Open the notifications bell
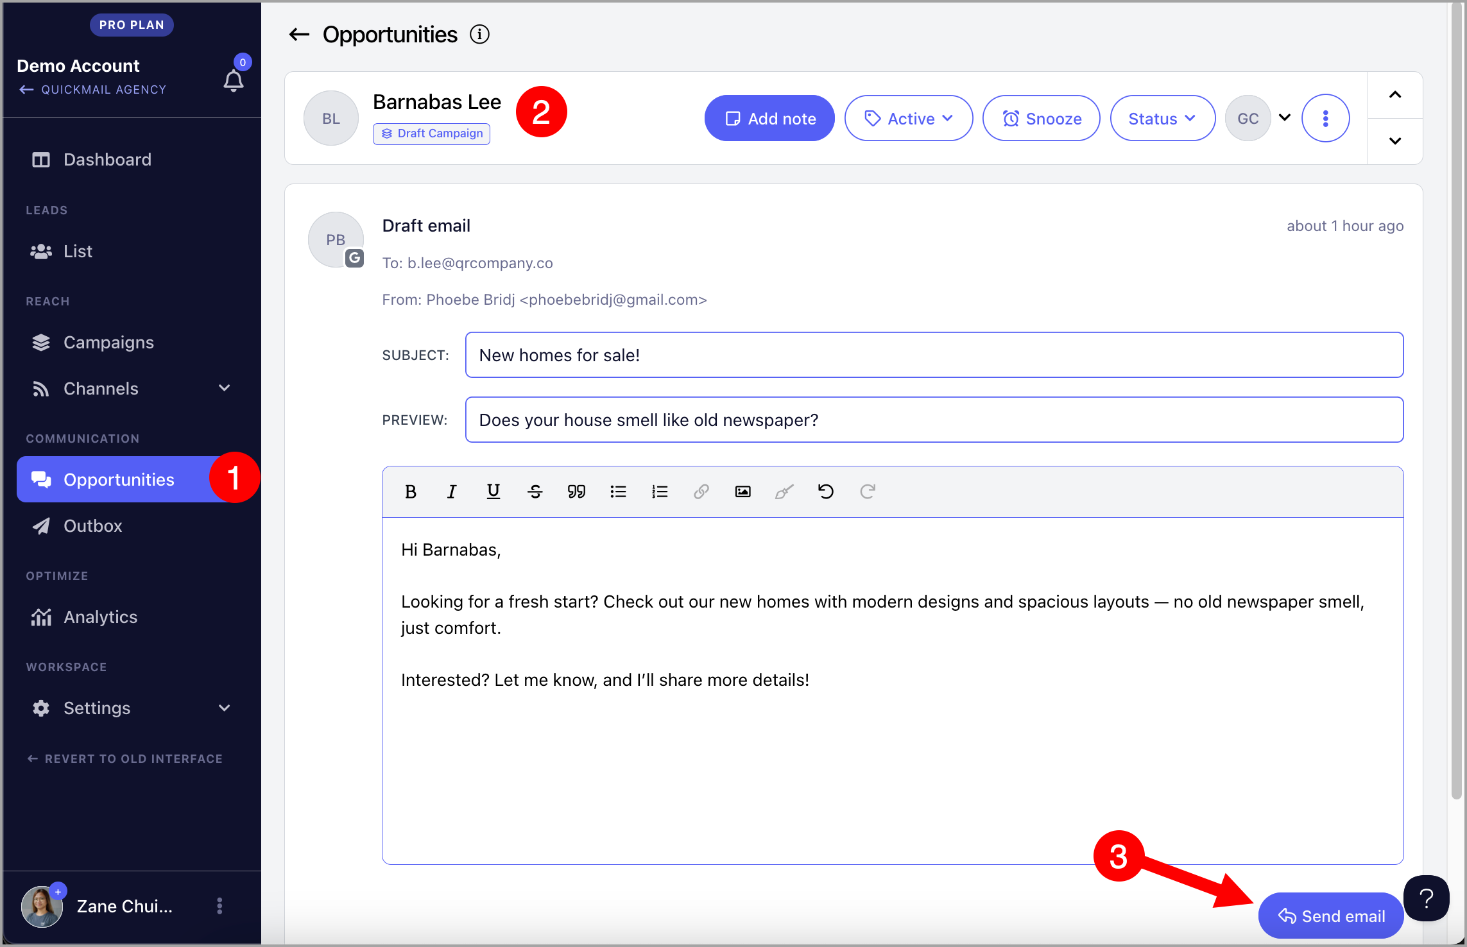This screenshot has width=1467, height=947. click(x=234, y=80)
